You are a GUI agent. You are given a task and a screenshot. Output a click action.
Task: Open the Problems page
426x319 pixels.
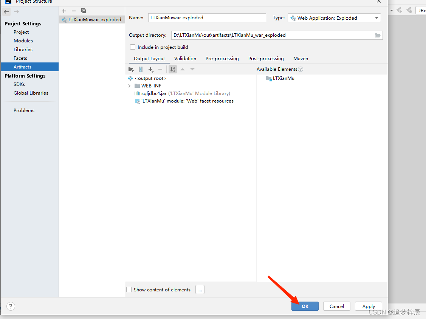tap(24, 110)
